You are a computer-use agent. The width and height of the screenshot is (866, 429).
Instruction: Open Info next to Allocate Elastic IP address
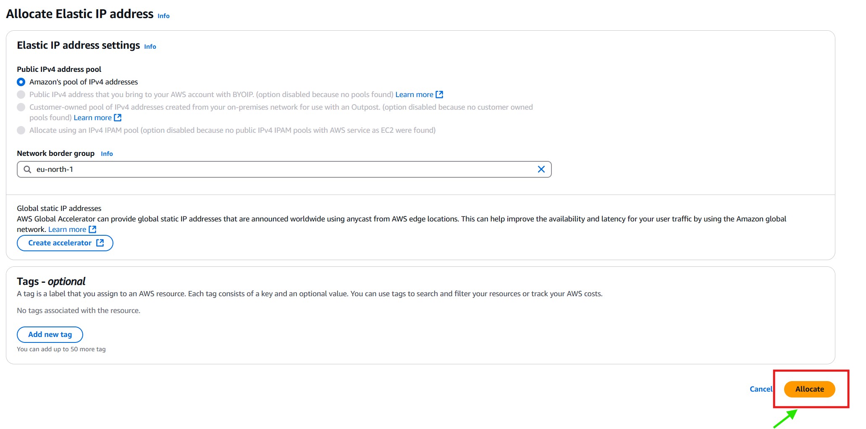(163, 16)
